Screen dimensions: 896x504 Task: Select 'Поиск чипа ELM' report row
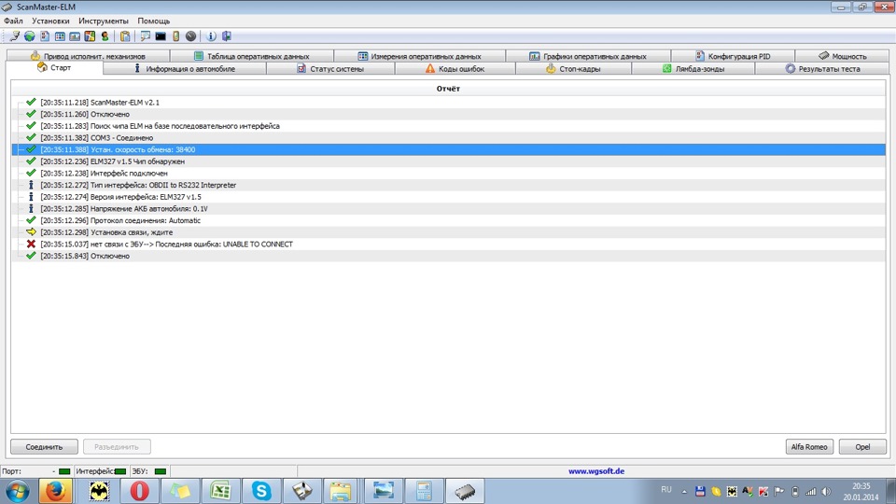click(x=449, y=126)
